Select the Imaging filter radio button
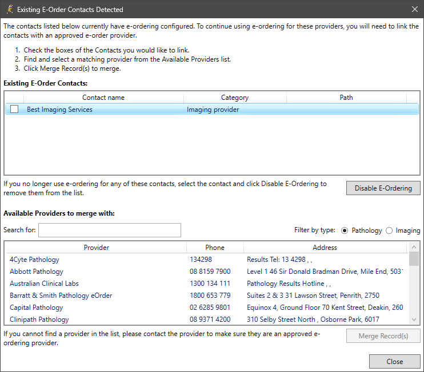The image size is (424, 372). point(389,231)
